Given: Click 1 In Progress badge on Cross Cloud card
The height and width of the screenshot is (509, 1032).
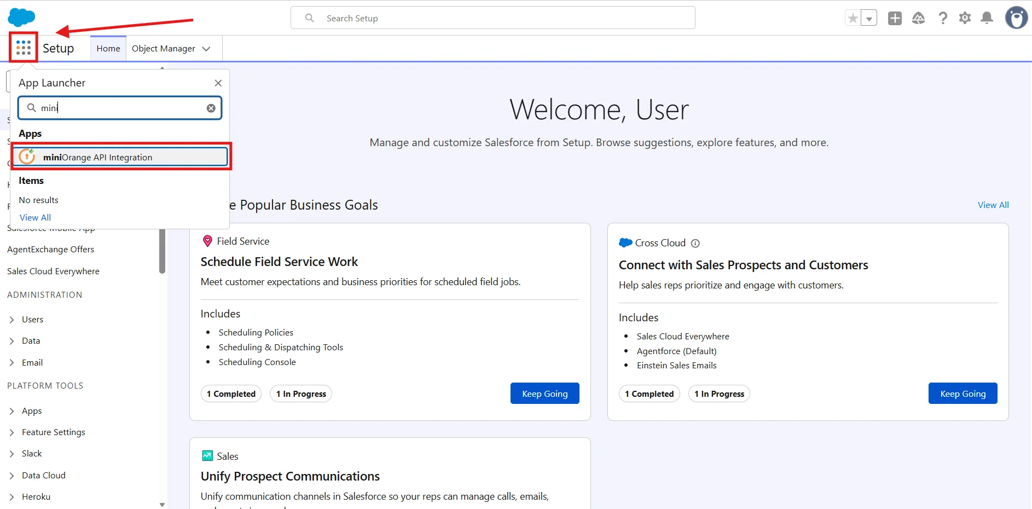Looking at the screenshot, I should [719, 394].
